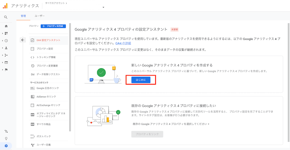
Task: Click back arrow button beside property column
Action: click(23, 40)
